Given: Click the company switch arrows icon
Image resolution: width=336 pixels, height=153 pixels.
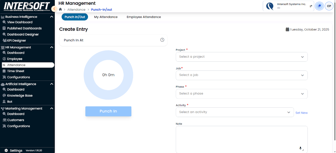Looking at the screenshot, I should (311, 6).
